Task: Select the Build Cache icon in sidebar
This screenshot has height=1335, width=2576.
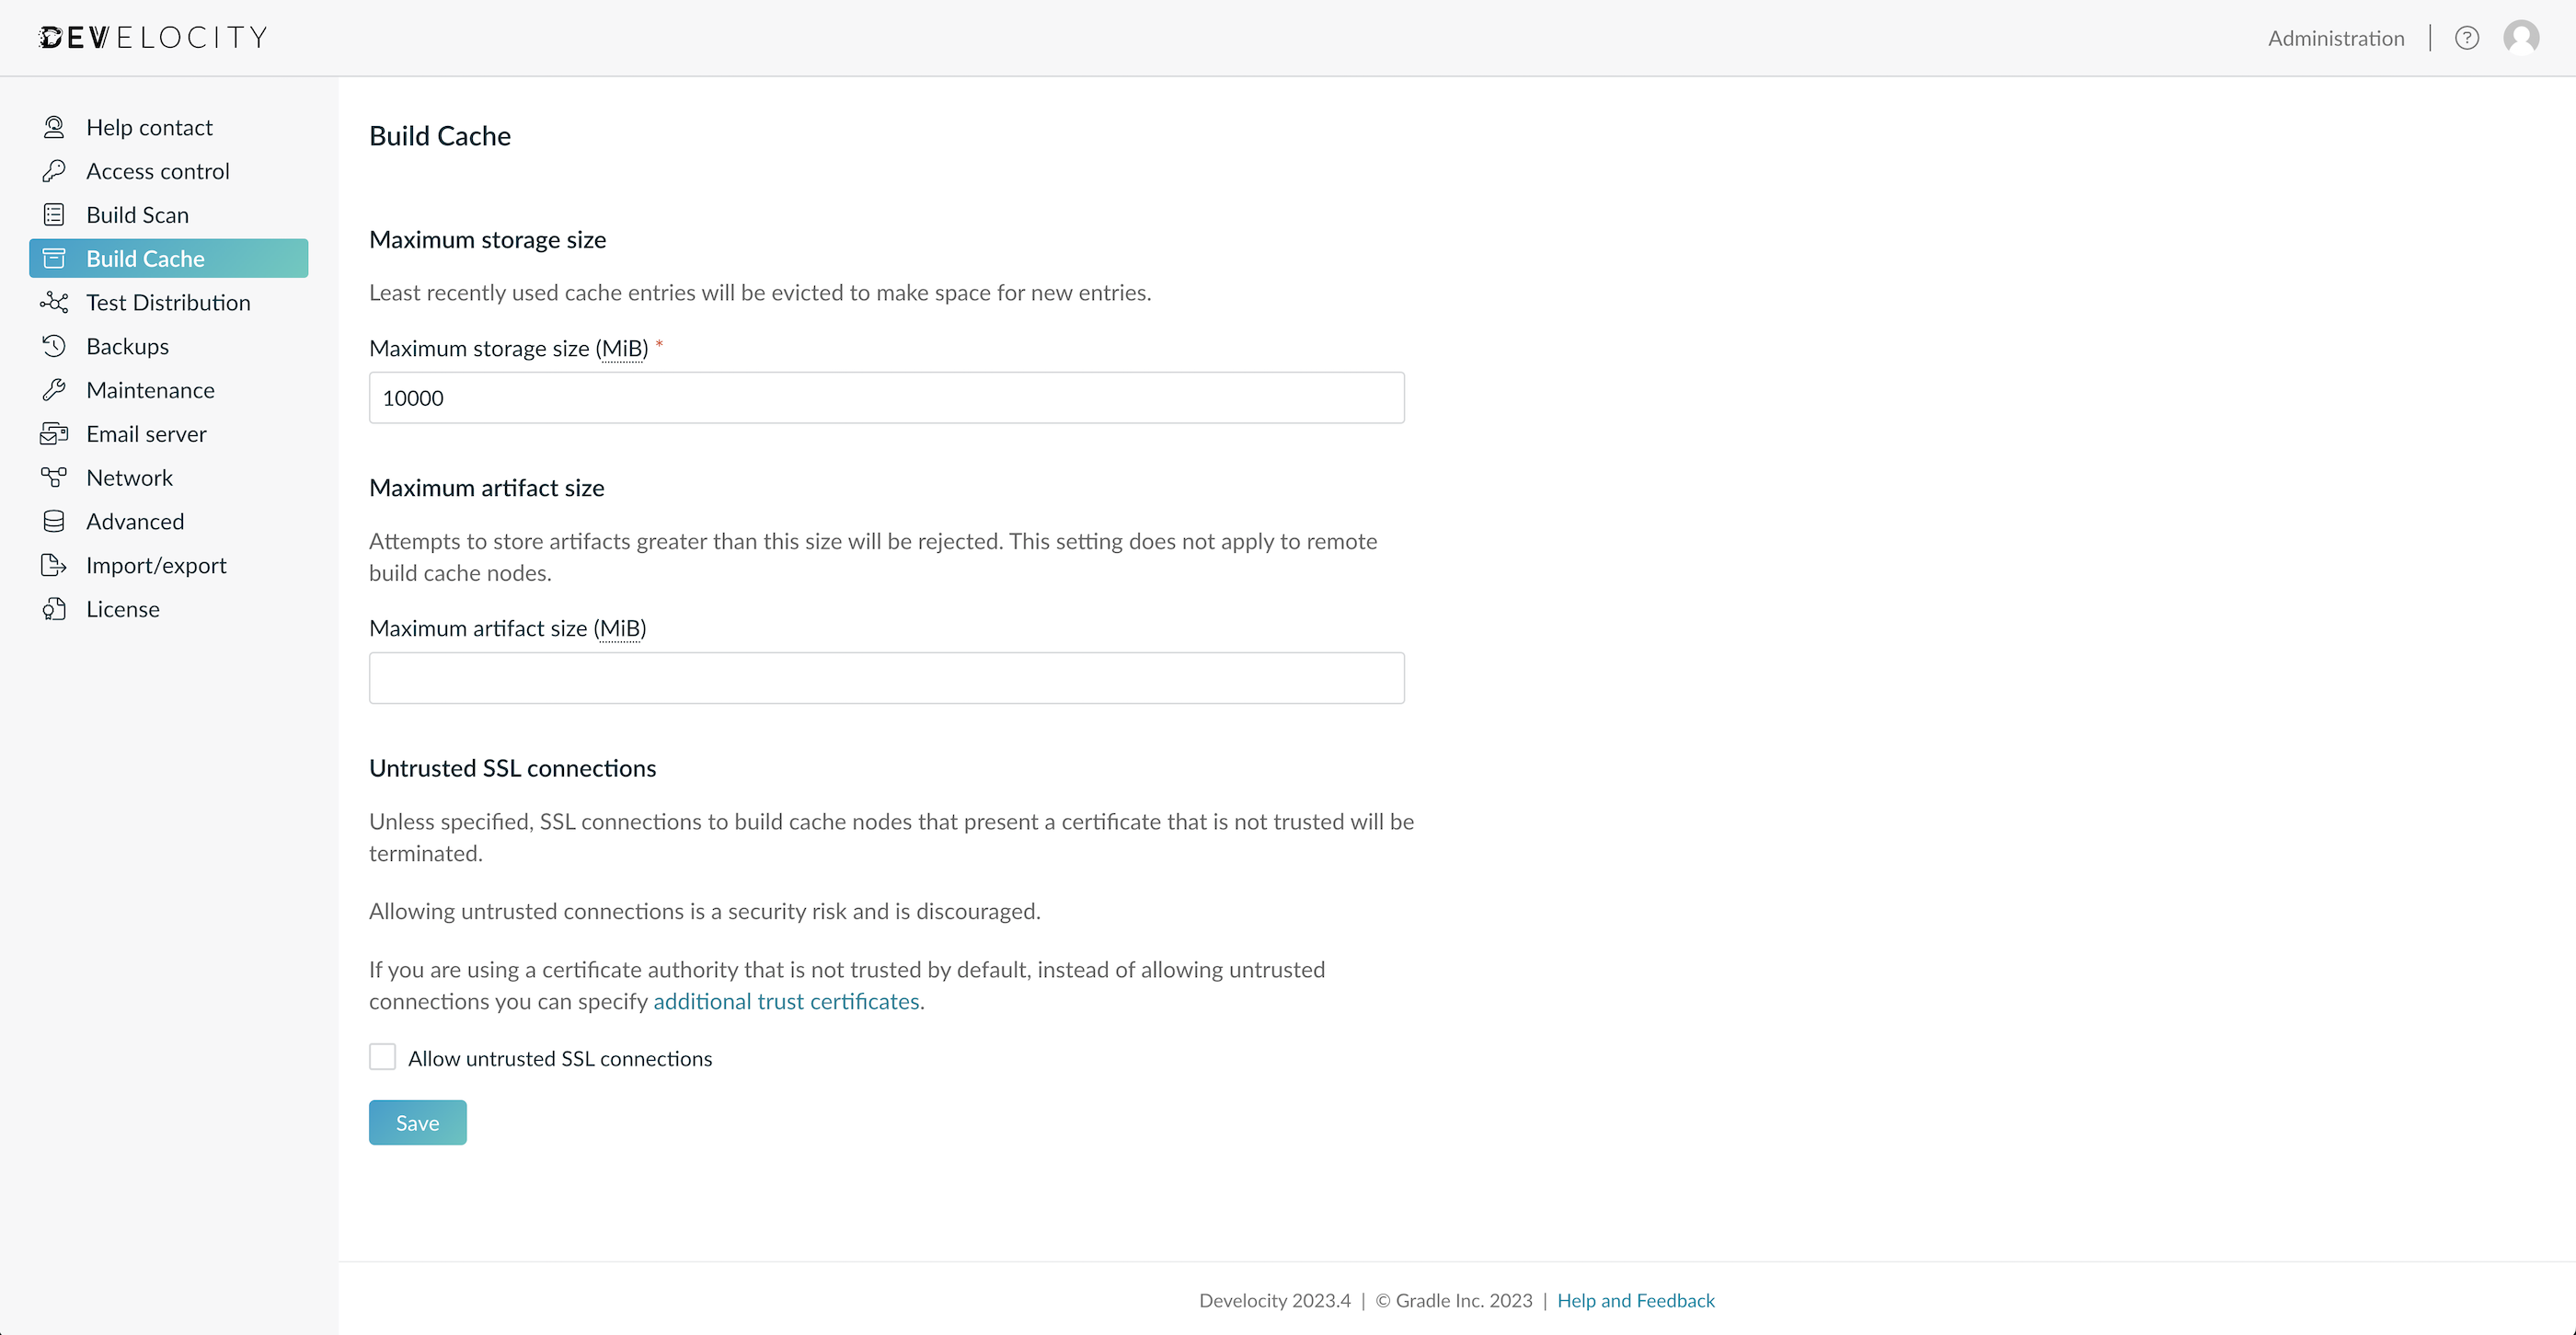Action: [x=55, y=258]
